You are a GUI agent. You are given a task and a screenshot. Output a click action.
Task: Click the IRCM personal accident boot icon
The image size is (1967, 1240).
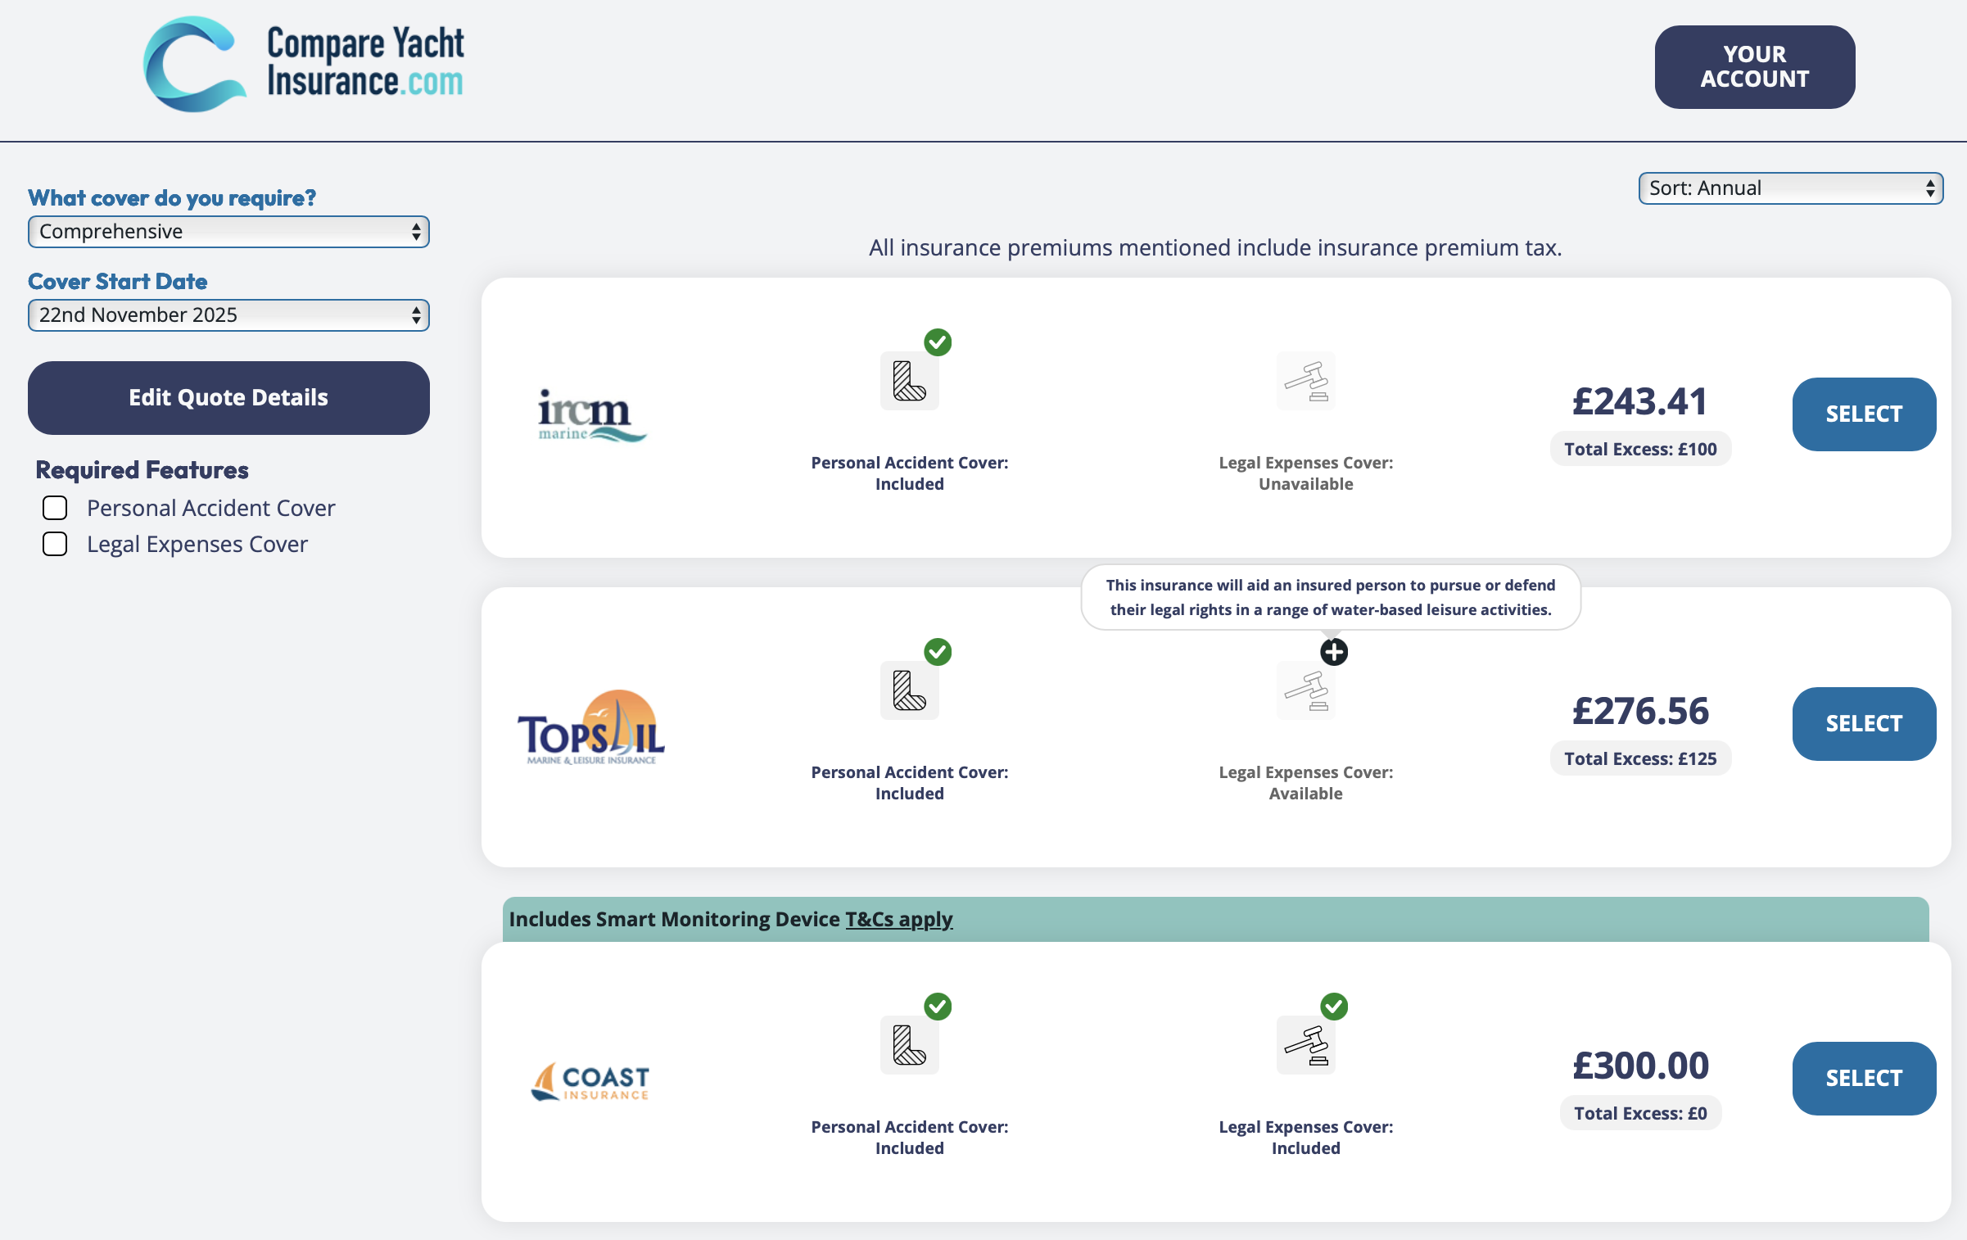coord(909,381)
